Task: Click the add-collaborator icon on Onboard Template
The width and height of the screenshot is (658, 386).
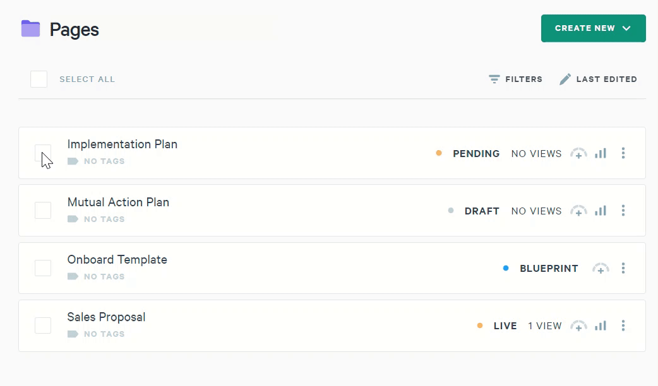Action: [601, 269]
